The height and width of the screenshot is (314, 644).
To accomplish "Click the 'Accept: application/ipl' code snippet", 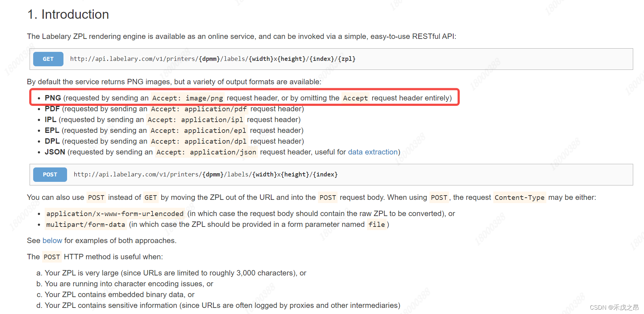I will 195,120.
